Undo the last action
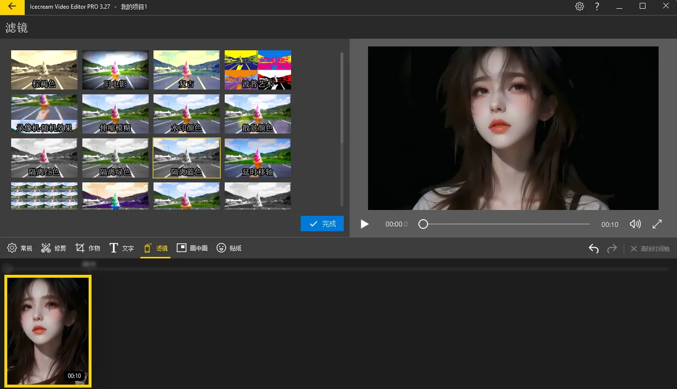The image size is (677, 389). (594, 248)
